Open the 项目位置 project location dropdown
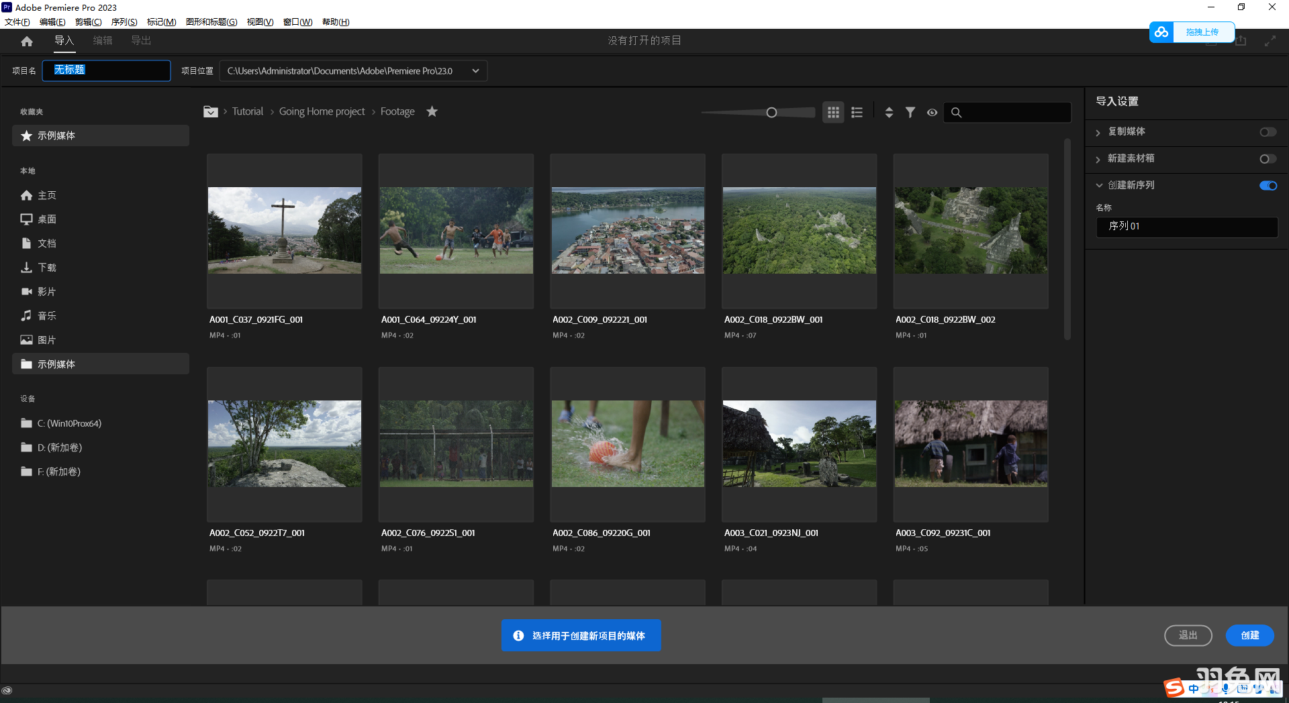 click(x=475, y=70)
